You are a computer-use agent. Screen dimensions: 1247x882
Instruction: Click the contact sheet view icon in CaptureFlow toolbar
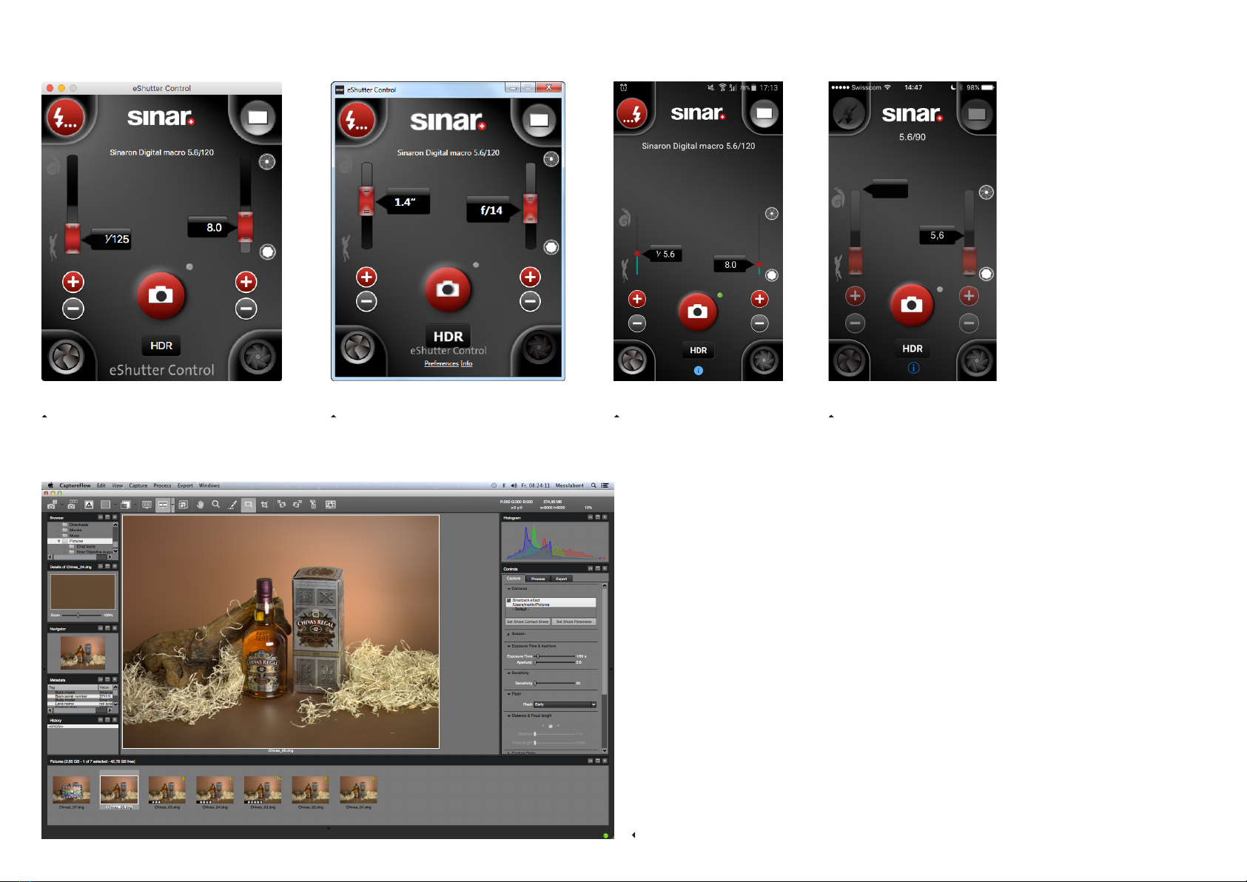[x=330, y=505]
